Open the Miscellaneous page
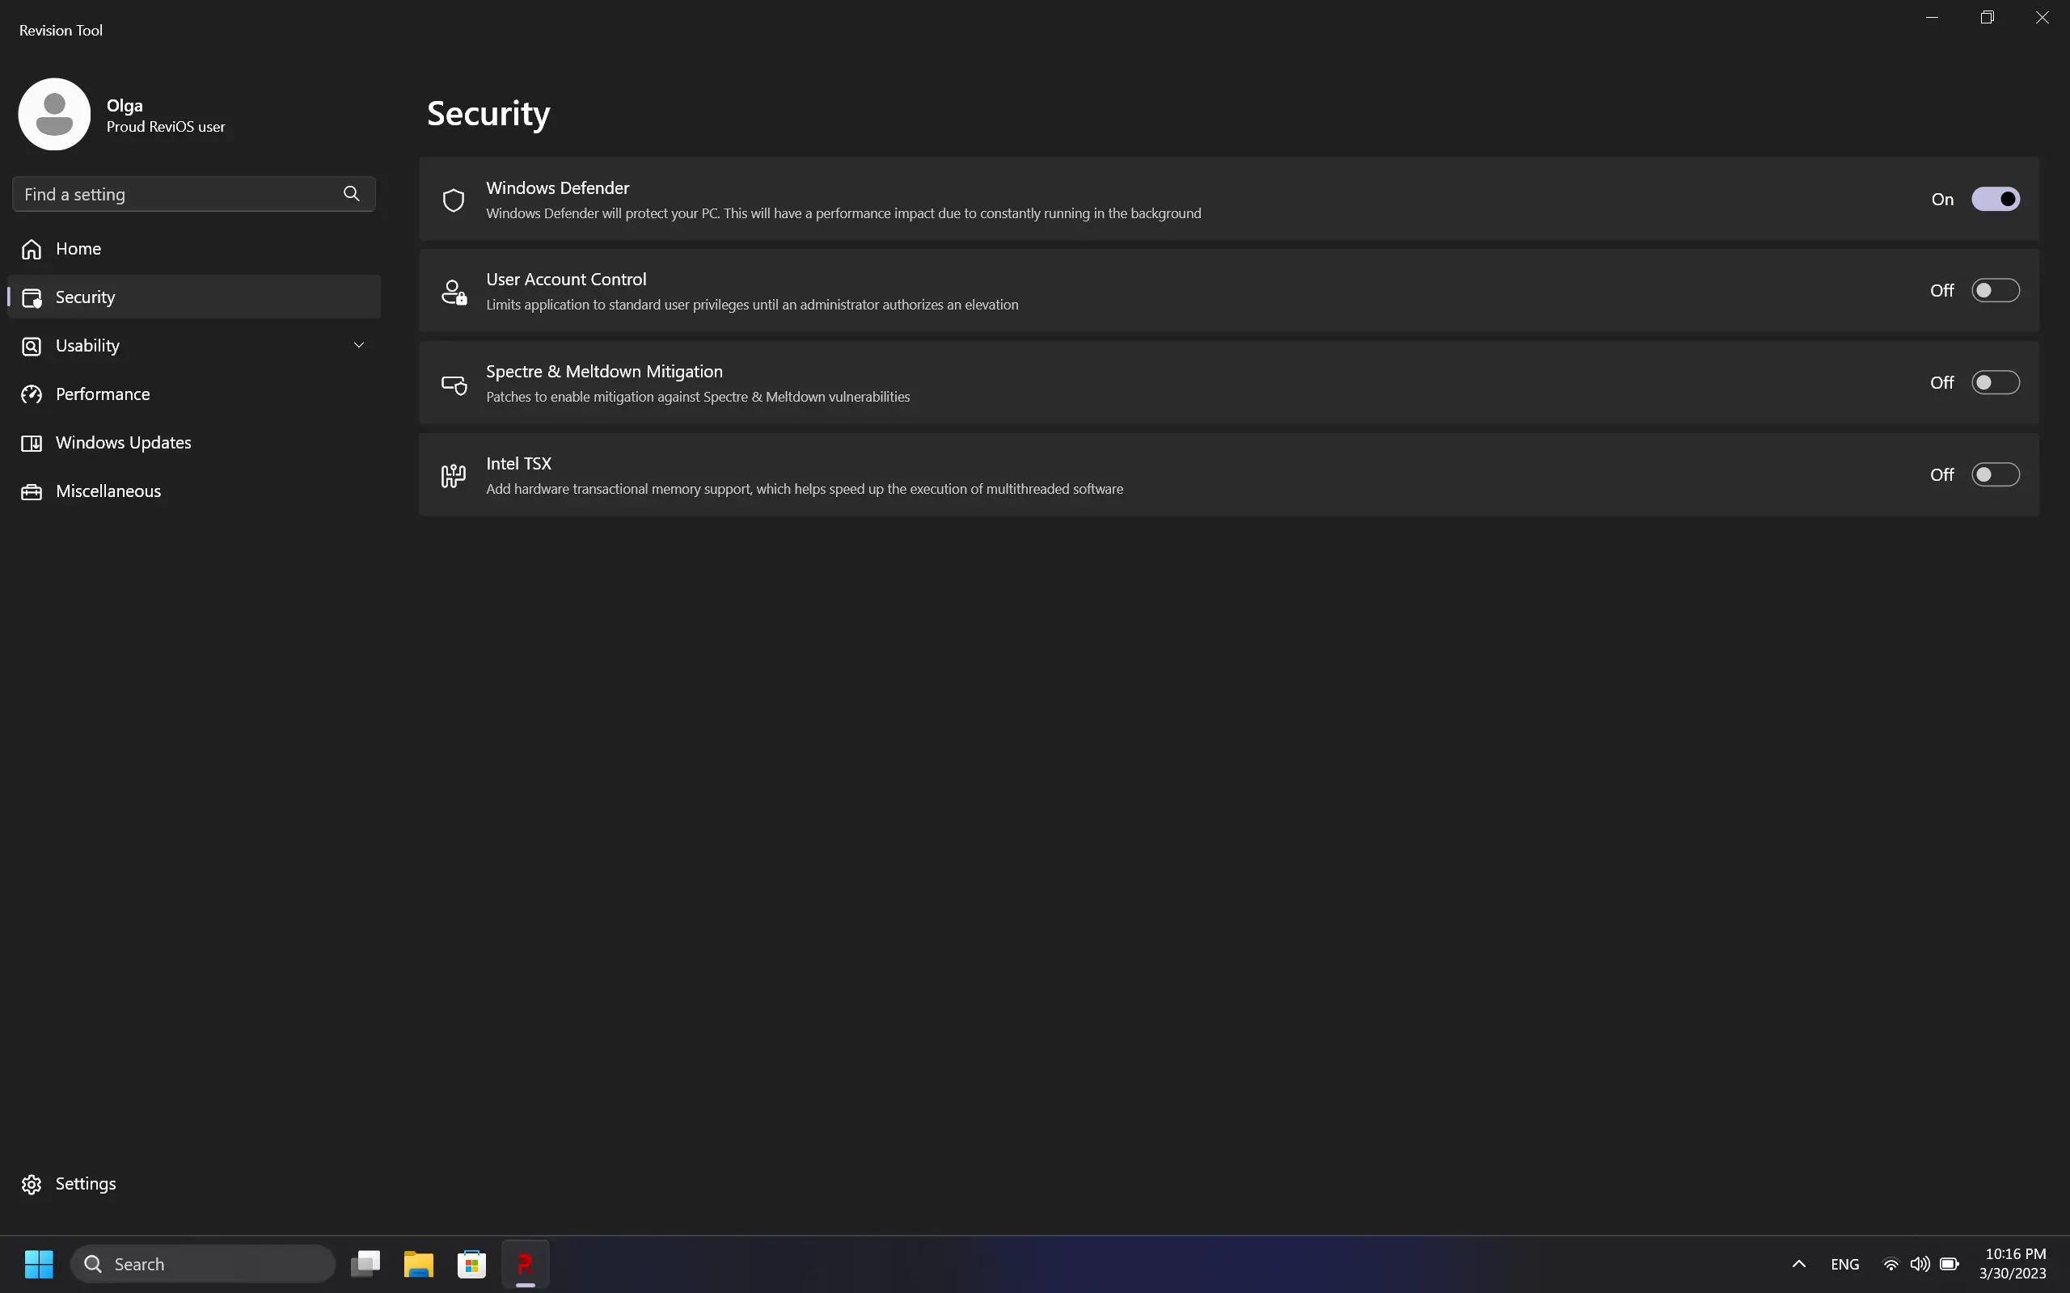Viewport: 2070px width, 1293px height. pyautogui.click(x=108, y=491)
